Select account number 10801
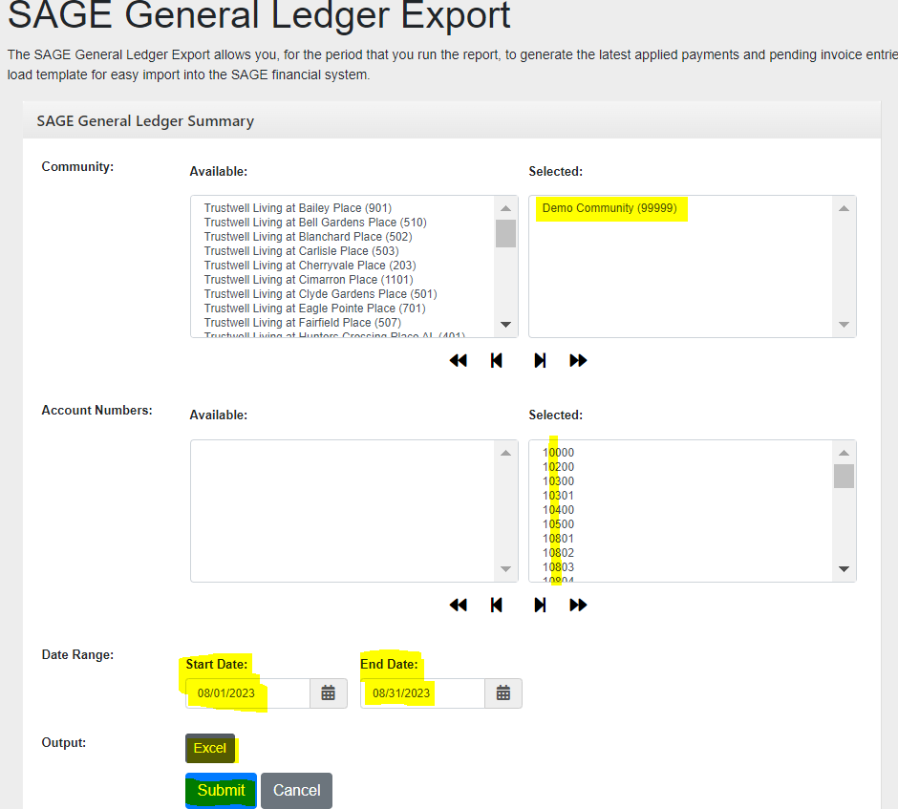This screenshot has height=809, width=898. (559, 538)
